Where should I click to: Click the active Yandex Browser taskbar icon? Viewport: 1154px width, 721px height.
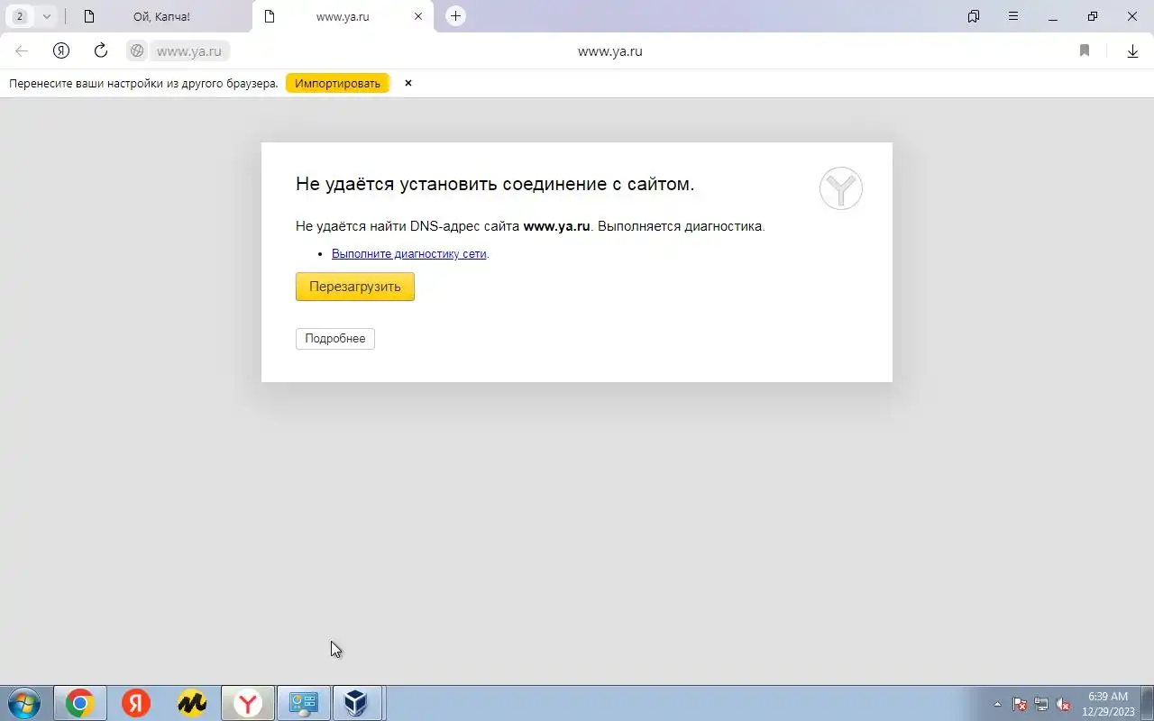coord(248,703)
